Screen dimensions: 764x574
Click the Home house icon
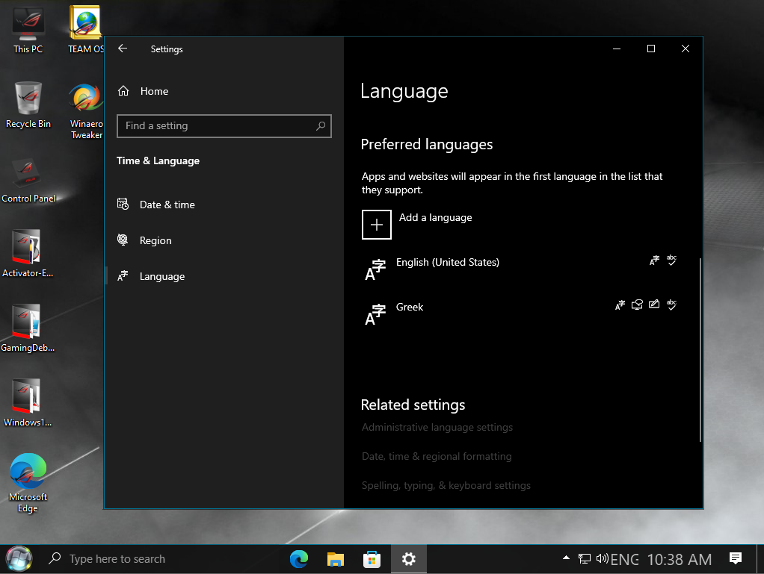coord(123,91)
